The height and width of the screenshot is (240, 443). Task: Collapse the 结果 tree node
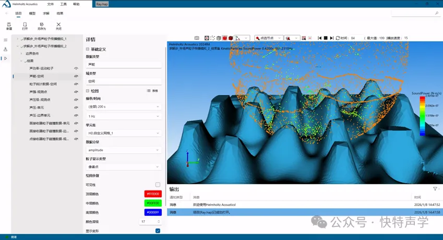(x=21, y=61)
